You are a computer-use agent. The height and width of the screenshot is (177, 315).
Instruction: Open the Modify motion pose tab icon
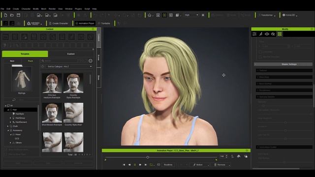(260, 34)
